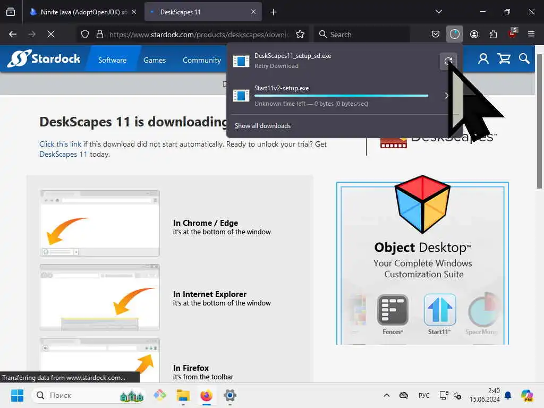Open Stardock user account icon
This screenshot has width=544, height=408.
[x=483, y=58]
